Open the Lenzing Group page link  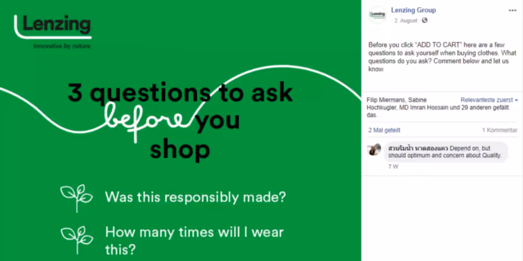413,10
